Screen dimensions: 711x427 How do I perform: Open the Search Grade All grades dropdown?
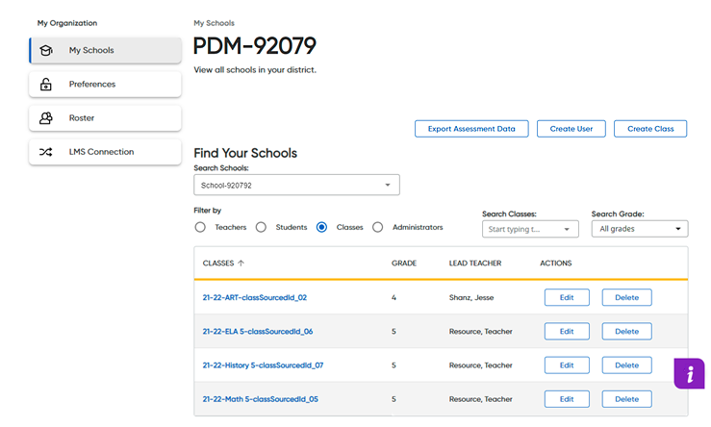click(640, 229)
